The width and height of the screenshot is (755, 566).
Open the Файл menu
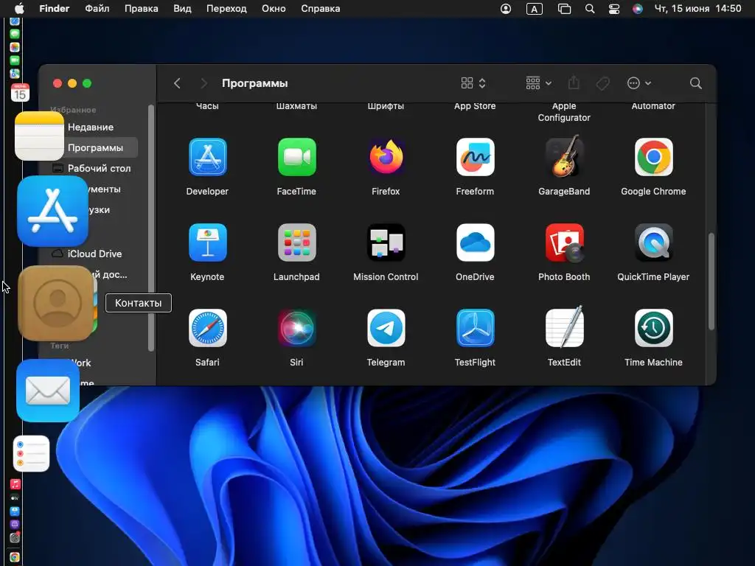[x=97, y=9]
